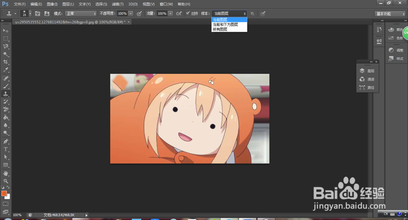The height and width of the screenshot is (220, 408).
Task: Select the Crop tool
Action: coord(5,62)
